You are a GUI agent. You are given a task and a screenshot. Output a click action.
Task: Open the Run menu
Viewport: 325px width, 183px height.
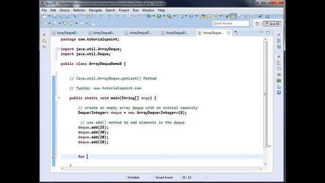(x=136, y=10)
